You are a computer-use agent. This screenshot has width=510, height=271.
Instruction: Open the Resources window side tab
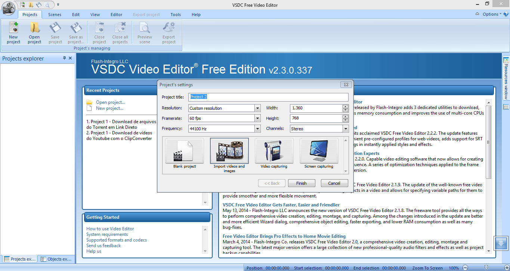click(506, 78)
